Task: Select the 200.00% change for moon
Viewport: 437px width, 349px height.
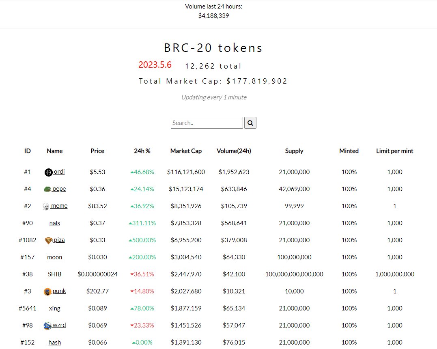Action: tap(142, 257)
